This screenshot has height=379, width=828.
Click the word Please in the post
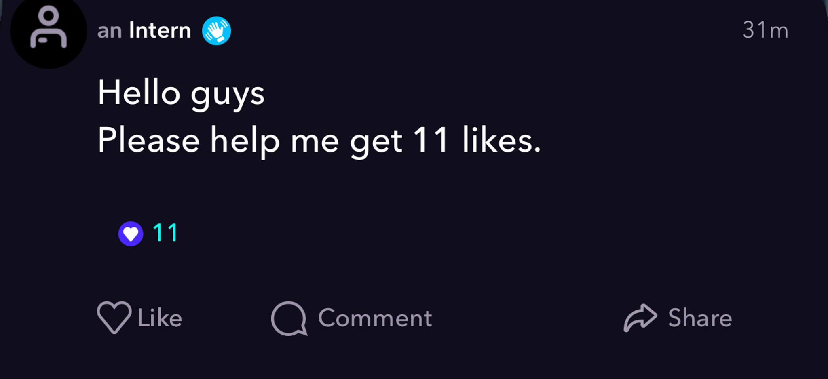(149, 139)
